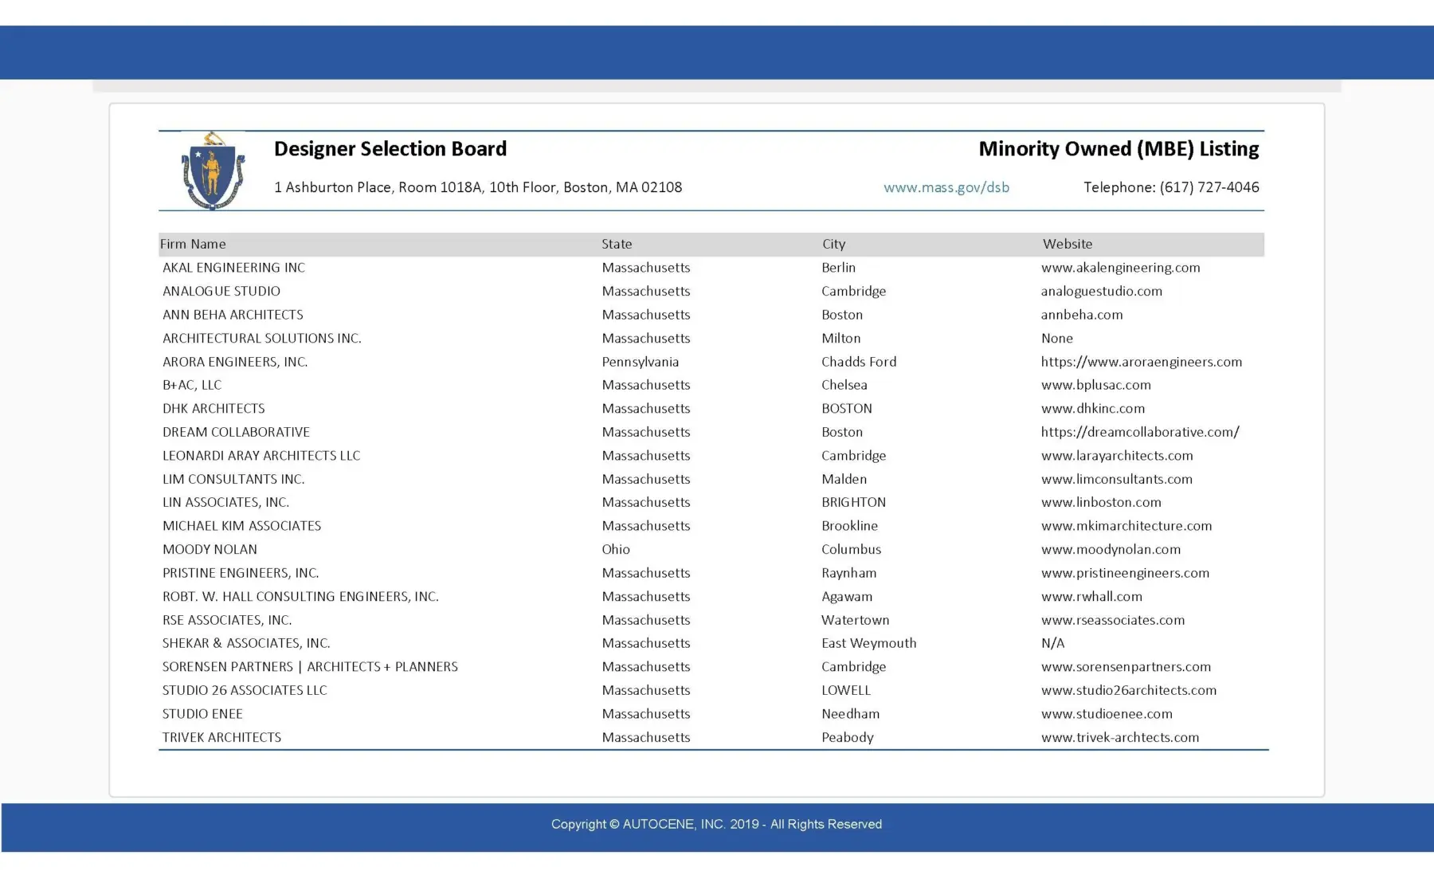The image size is (1434, 871).
Task: Select TRIVEK ARCHITECTS firm name
Action: 221,737
